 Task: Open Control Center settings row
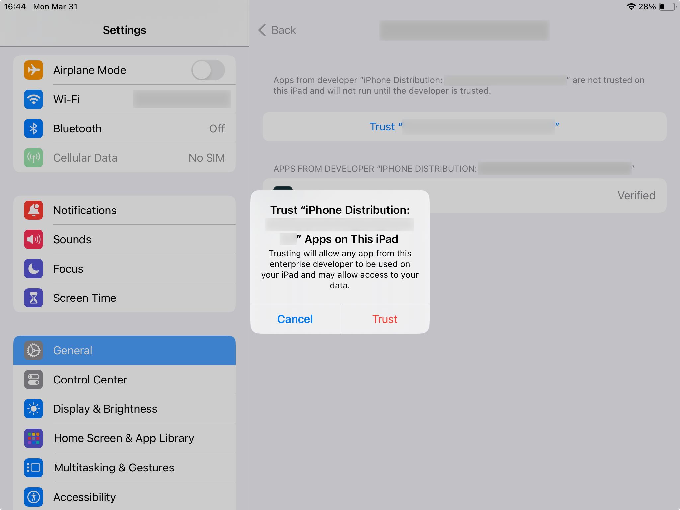point(125,380)
